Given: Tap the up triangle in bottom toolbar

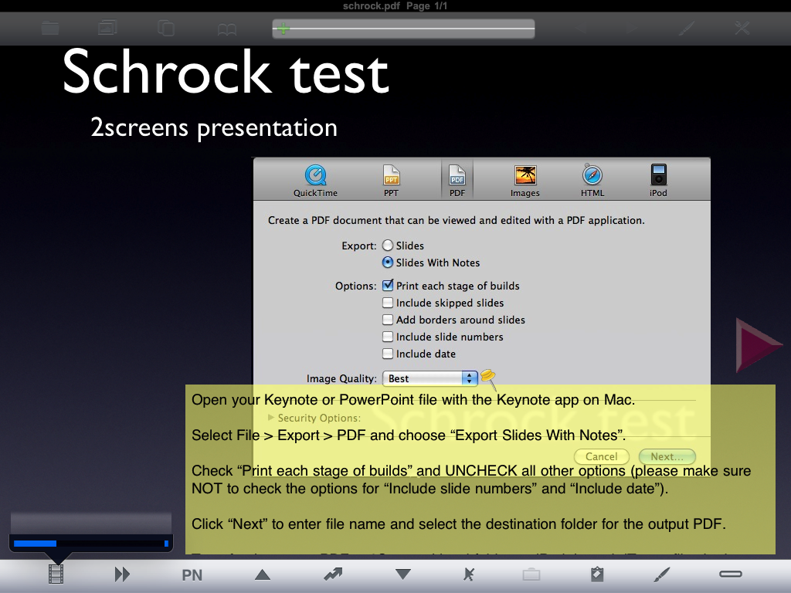Looking at the screenshot, I should pos(263,574).
